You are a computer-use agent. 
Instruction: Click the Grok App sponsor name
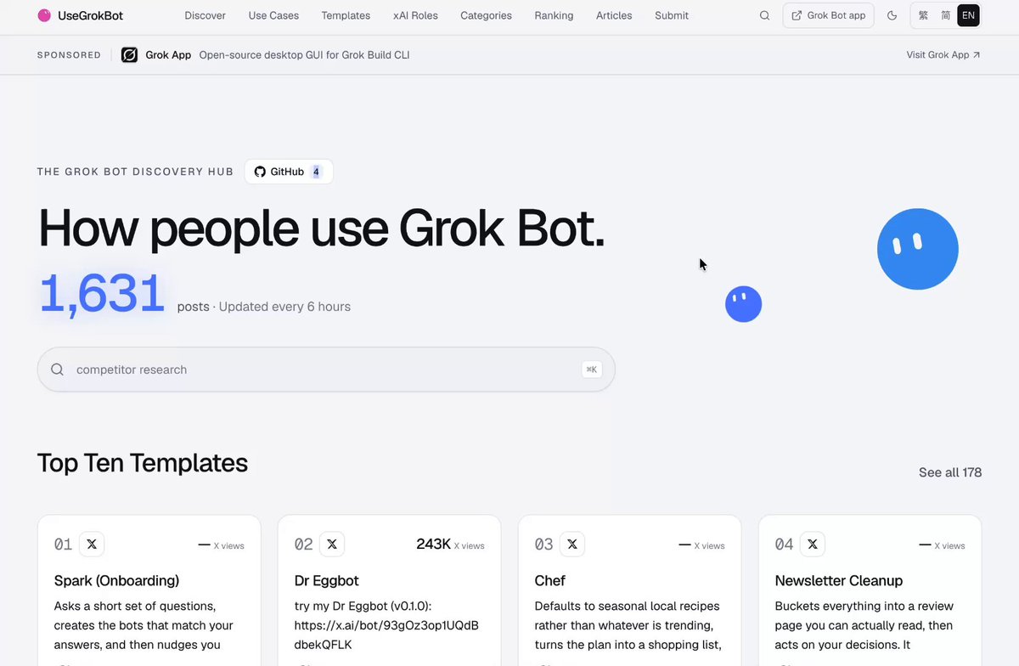coord(168,55)
